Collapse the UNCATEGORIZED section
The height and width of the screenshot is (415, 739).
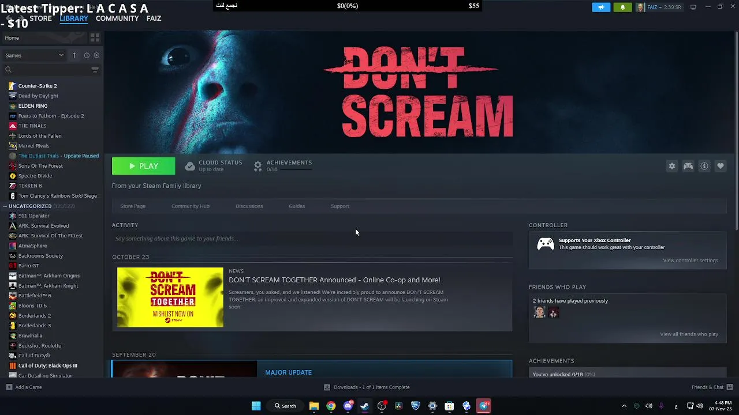pyautogui.click(x=5, y=206)
